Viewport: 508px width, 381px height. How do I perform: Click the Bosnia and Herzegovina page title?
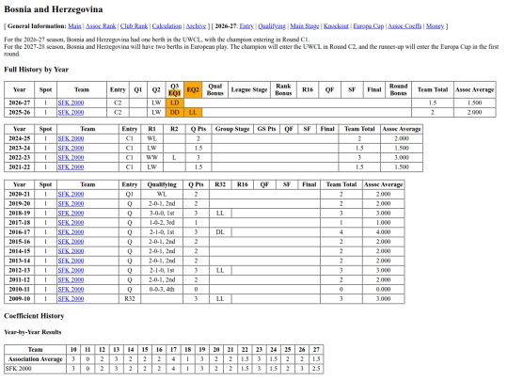tap(54, 9)
